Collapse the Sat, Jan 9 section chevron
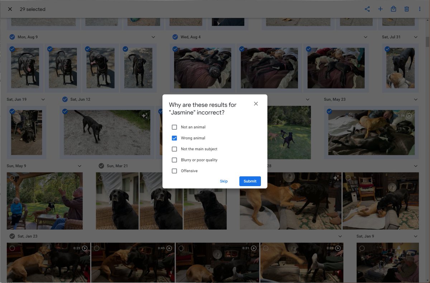430x283 pixels. click(x=416, y=236)
